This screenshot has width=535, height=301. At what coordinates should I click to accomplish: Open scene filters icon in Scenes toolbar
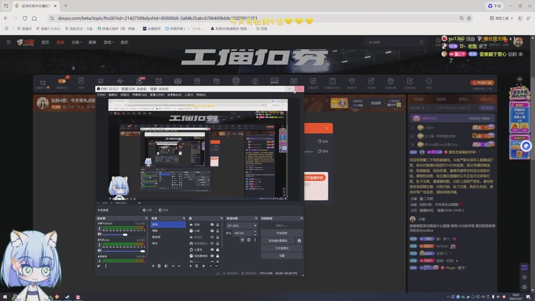(x=166, y=266)
